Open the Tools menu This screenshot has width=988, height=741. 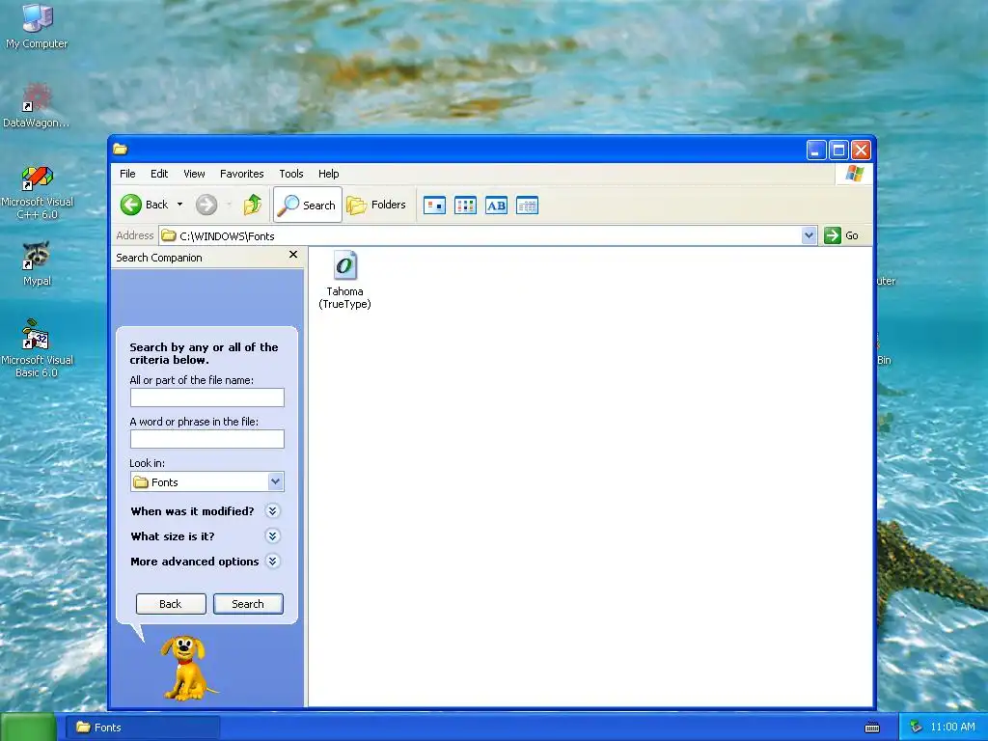(291, 174)
